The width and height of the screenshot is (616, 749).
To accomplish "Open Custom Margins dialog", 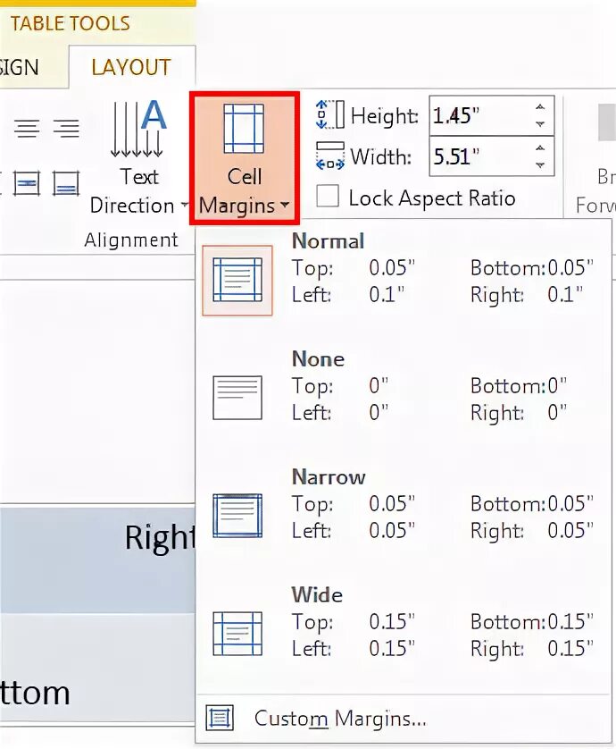I will tap(339, 719).
